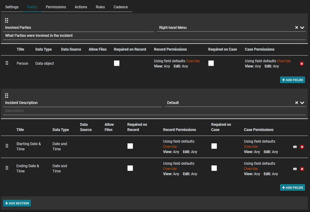Grab the Involved Parties section drag handle
The width and height of the screenshot is (310, 212).
(6, 20)
